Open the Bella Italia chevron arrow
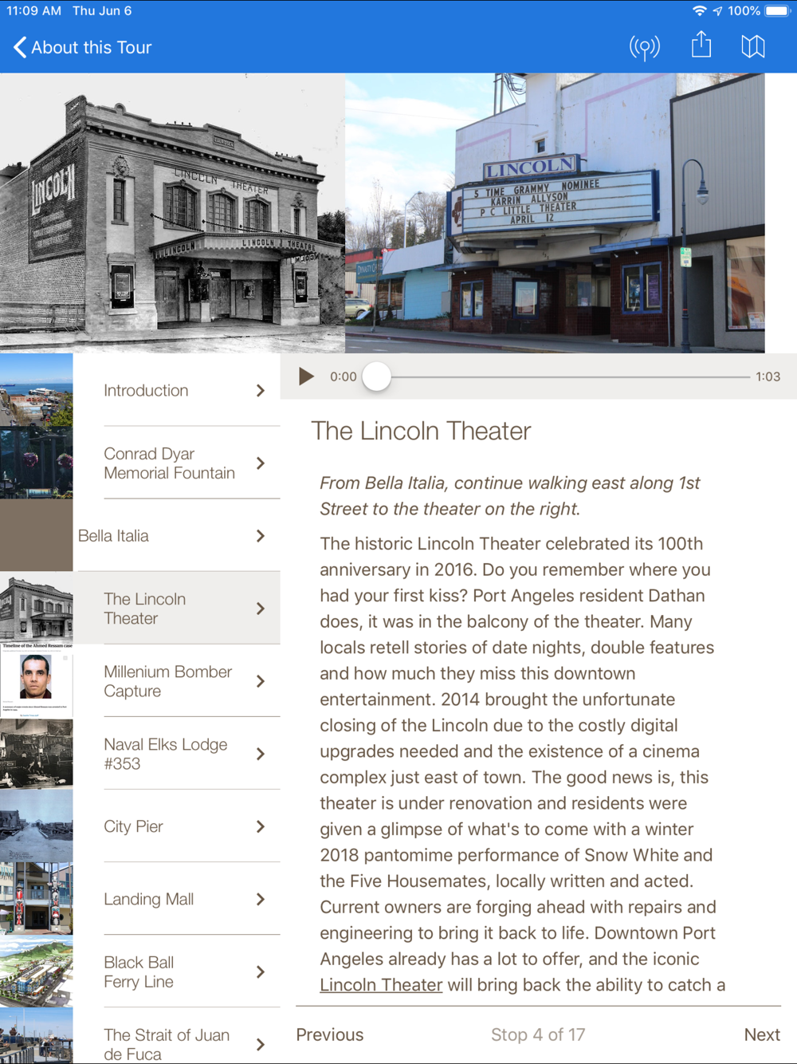Viewport: 797px width, 1064px height. click(x=261, y=536)
